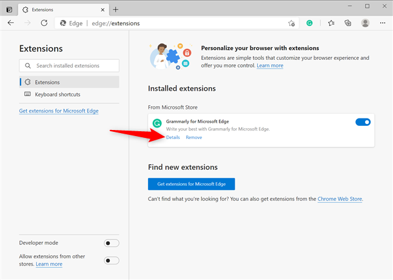393x280 pixels.
Task: Open the user profile avatar
Action: pyautogui.click(x=365, y=23)
